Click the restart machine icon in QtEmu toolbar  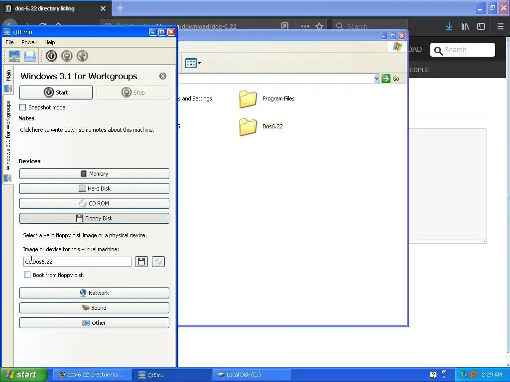[x=82, y=56]
